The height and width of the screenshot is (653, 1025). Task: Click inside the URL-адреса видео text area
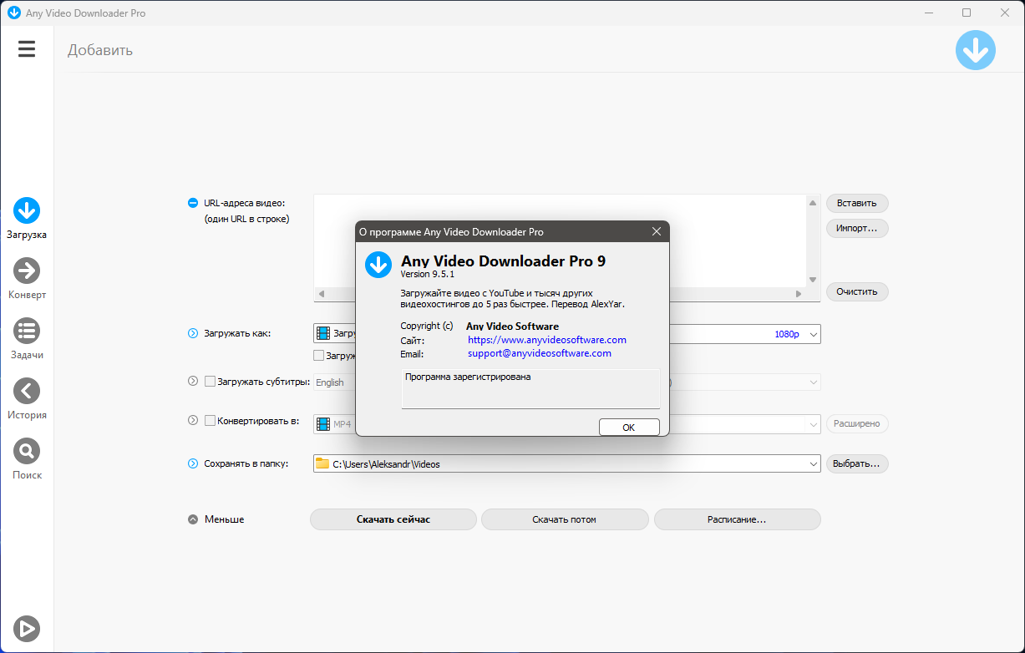560,240
